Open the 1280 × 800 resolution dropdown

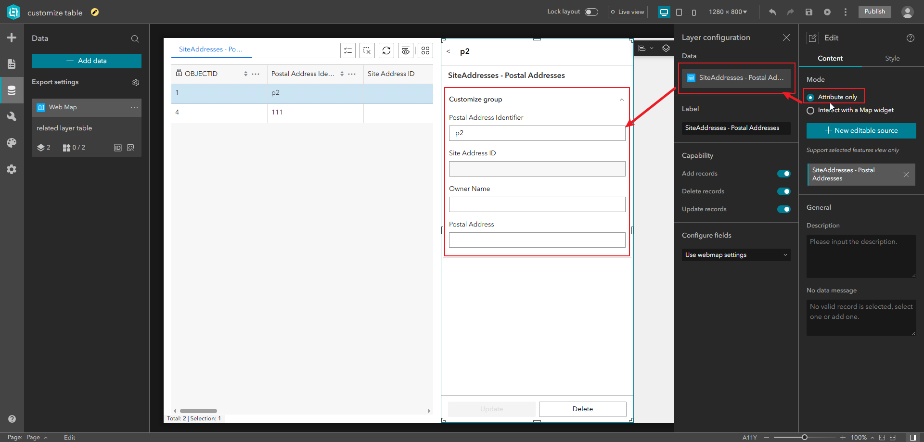click(728, 12)
